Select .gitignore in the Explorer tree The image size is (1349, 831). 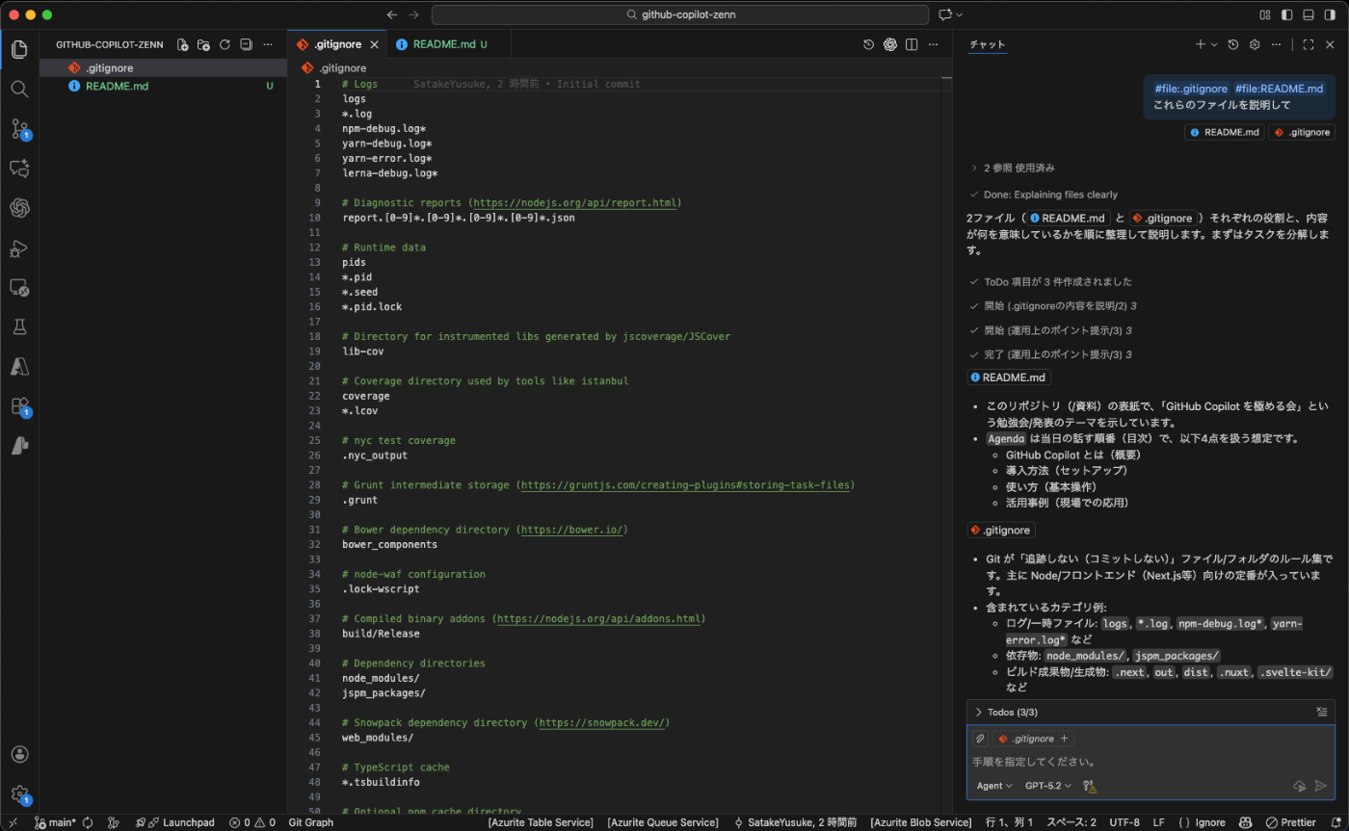(x=163, y=68)
